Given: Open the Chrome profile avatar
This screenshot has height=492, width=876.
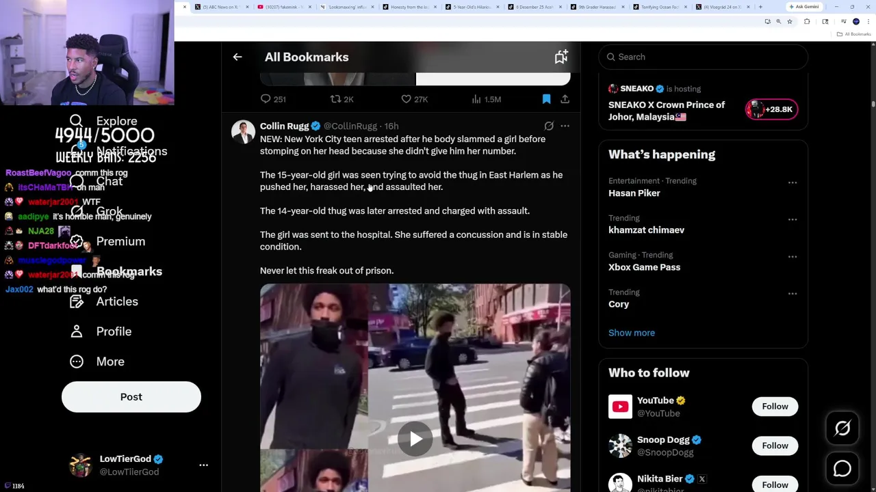Looking at the screenshot, I should tap(856, 21).
